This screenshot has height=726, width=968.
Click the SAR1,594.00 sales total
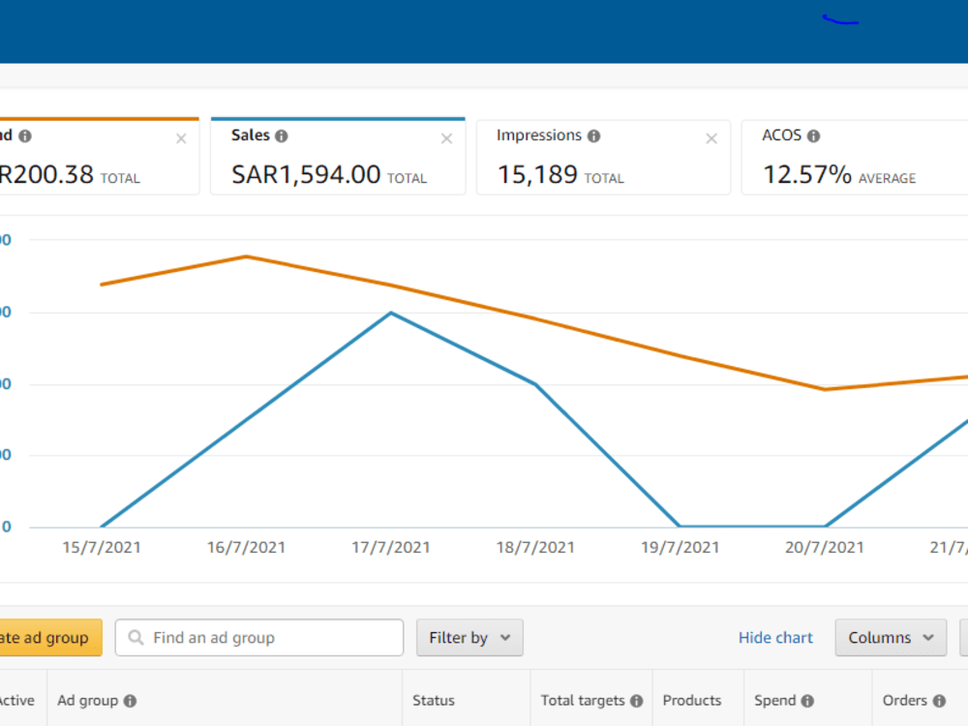(x=306, y=174)
